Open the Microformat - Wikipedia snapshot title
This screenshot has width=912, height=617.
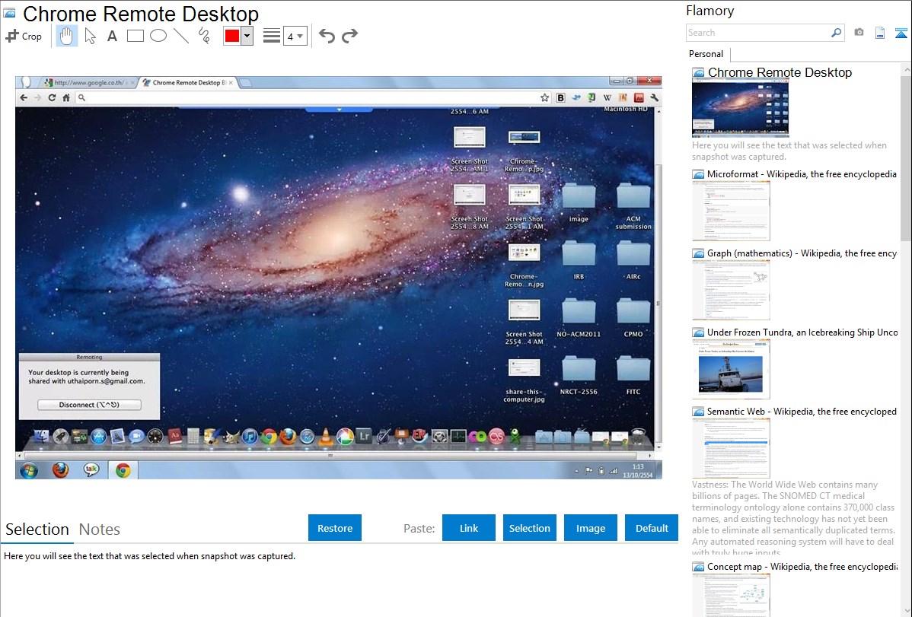point(802,174)
